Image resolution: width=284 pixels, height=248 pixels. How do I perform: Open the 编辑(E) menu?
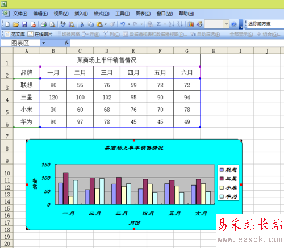click(x=40, y=14)
